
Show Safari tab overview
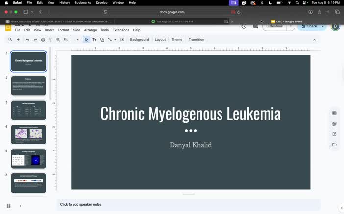337,12
